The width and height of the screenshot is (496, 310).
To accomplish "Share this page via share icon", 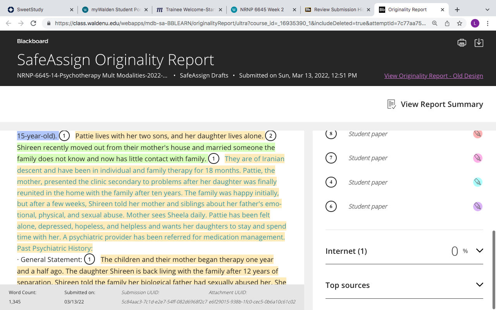I will point(447,23).
